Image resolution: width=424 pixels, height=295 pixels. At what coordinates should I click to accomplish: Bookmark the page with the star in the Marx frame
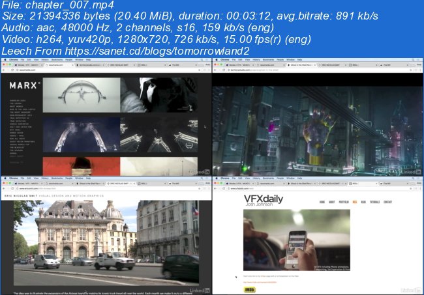coord(200,70)
